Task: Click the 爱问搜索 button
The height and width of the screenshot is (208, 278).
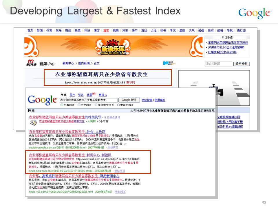Action: pyautogui.click(x=242, y=64)
